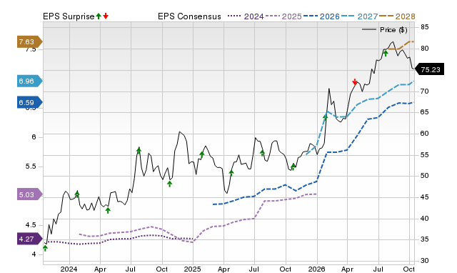The height and width of the screenshot is (273, 457).
Task: Toggle the 2024 dotted series in the legend
Action: tap(246, 16)
